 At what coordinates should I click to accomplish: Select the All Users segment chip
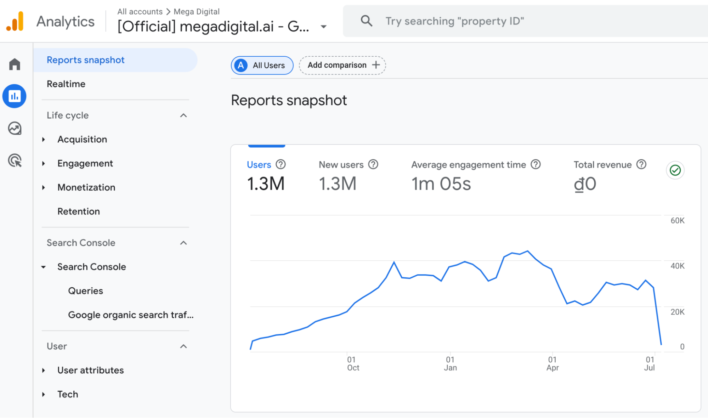(x=262, y=65)
